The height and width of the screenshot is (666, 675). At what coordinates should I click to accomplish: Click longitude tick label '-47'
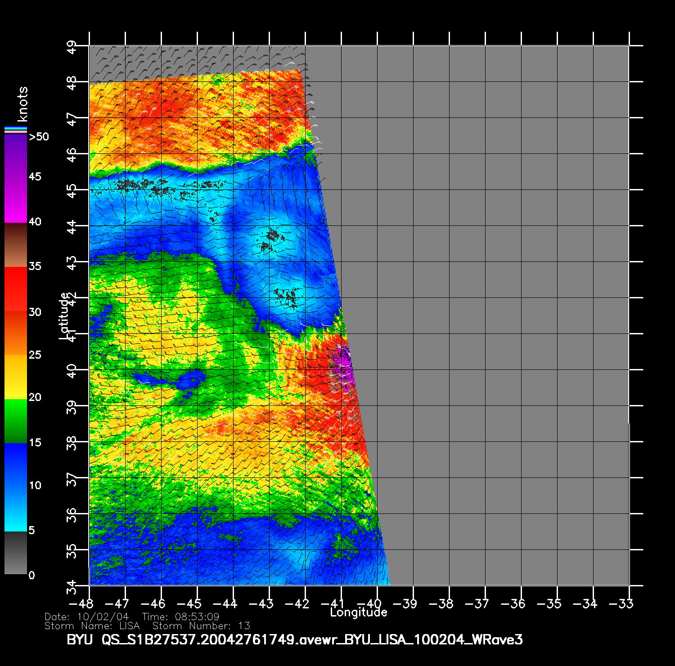pyautogui.click(x=117, y=603)
